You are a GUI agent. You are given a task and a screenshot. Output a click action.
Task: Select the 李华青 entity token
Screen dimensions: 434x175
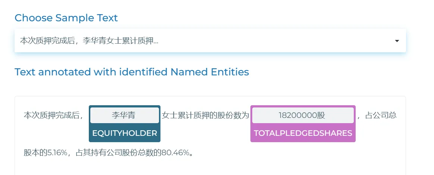124,115
